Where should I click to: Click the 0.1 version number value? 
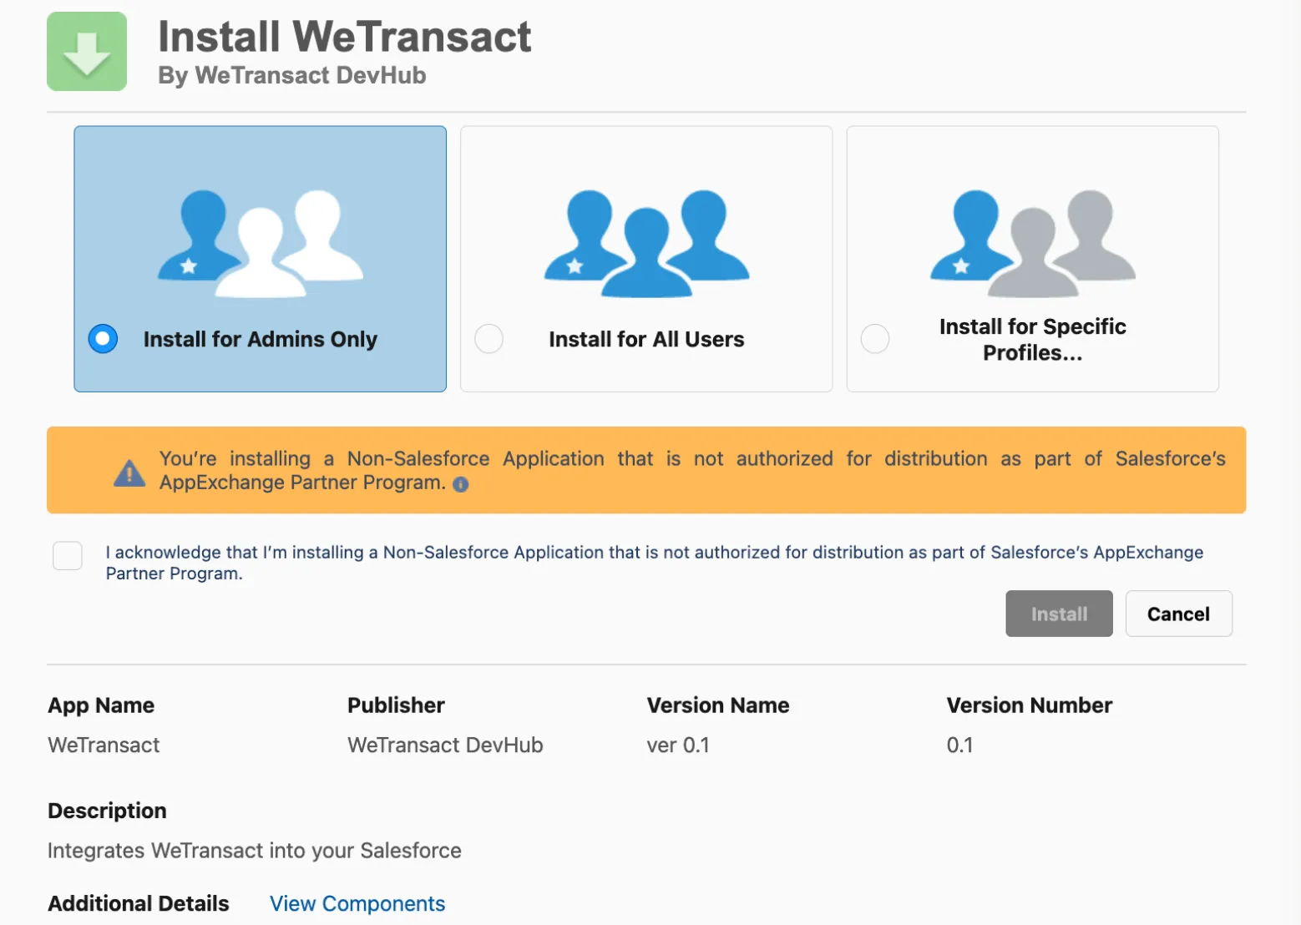tap(959, 745)
